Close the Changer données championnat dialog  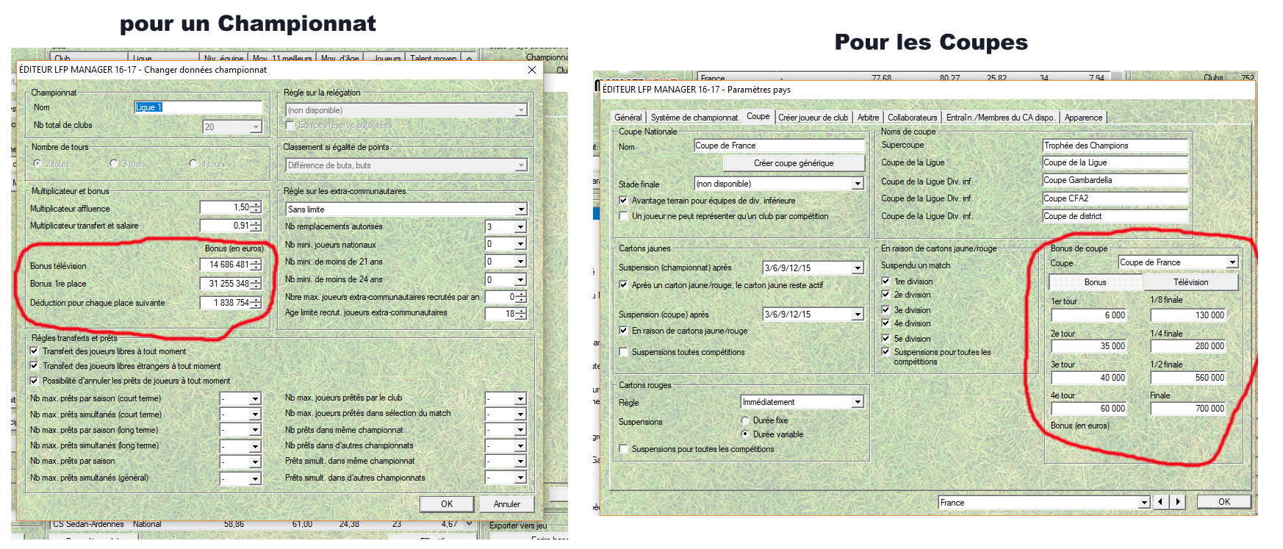(532, 70)
